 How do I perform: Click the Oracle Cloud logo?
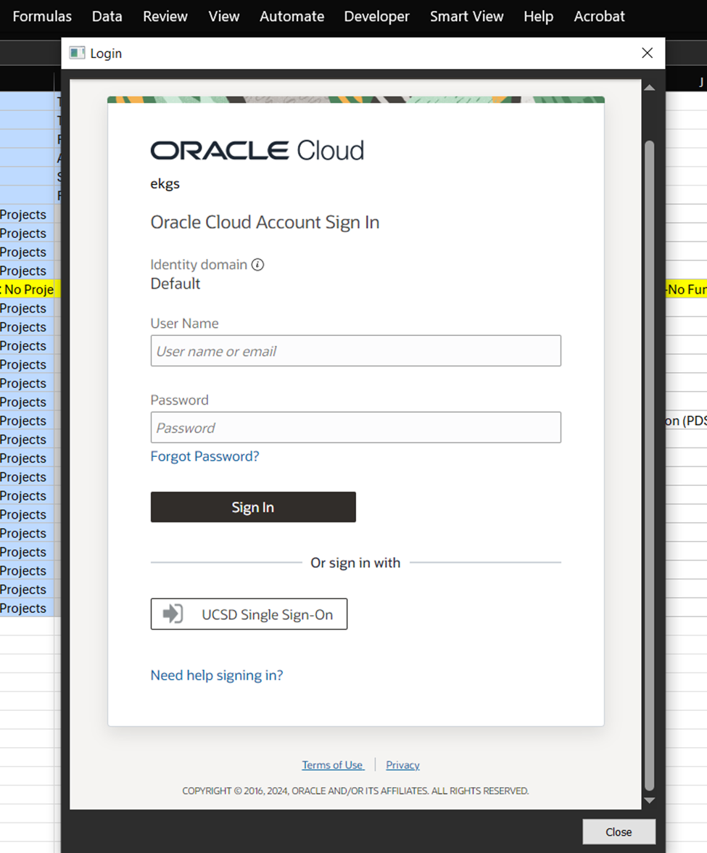point(257,150)
